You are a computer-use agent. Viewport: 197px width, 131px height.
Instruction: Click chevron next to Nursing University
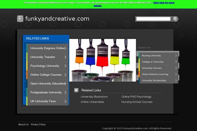[176, 56]
